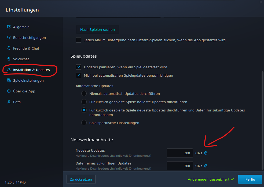The height and width of the screenshot is (187, 264).
Task: Open Allgemein settings via its gear icon
Action: click(9, 27)
